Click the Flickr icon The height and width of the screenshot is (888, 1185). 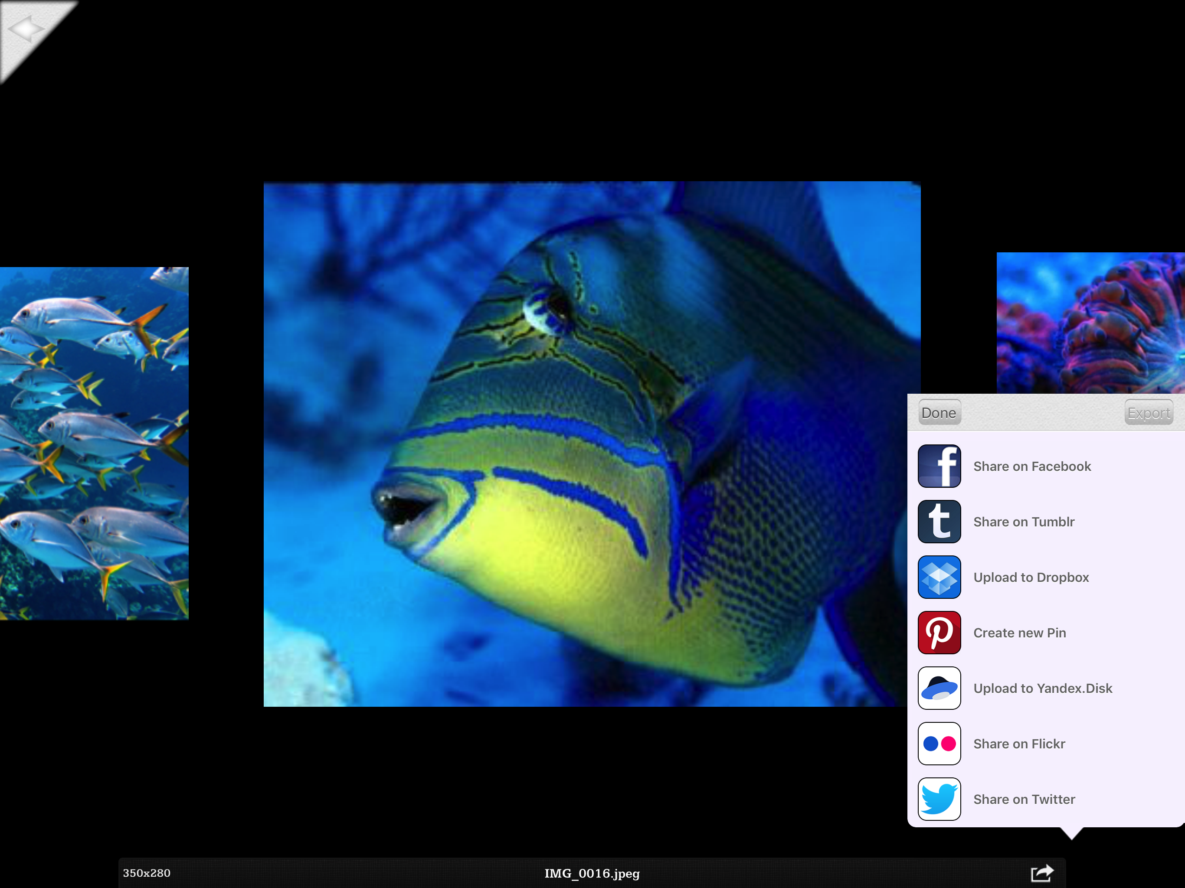coord(939,743)
